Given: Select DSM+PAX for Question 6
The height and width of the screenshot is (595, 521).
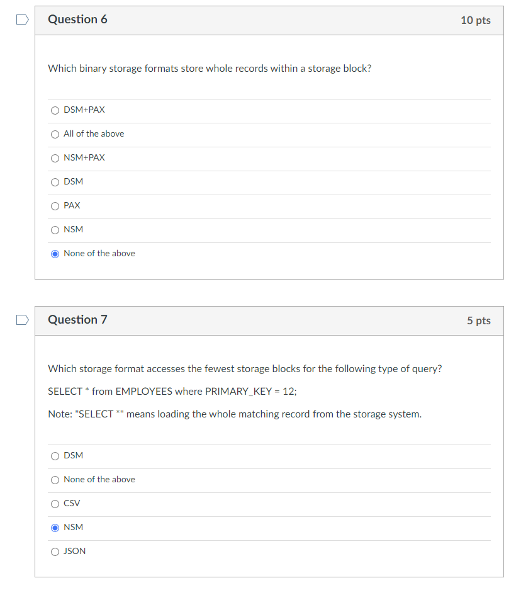Looking at the screenshot, I should pos(55,110).
